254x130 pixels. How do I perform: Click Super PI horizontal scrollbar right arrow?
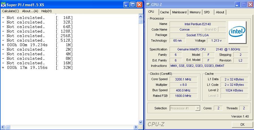pyautogui.click(x=136, y=127)
